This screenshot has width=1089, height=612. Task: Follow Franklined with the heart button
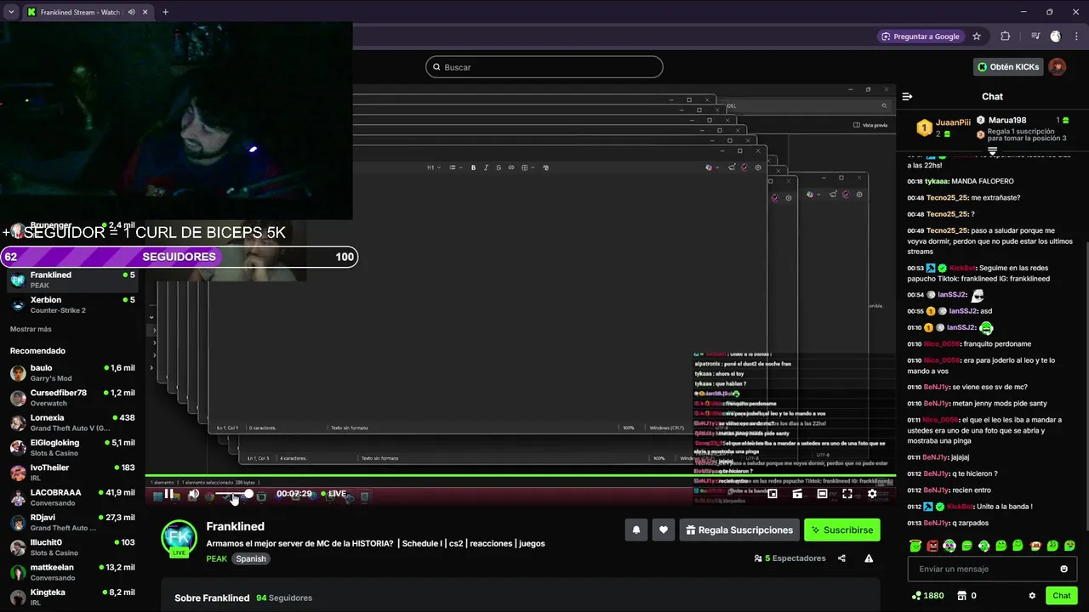pos(664,530)
